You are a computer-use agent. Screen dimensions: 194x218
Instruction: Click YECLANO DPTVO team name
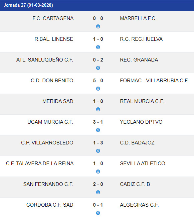click(141, 122)
